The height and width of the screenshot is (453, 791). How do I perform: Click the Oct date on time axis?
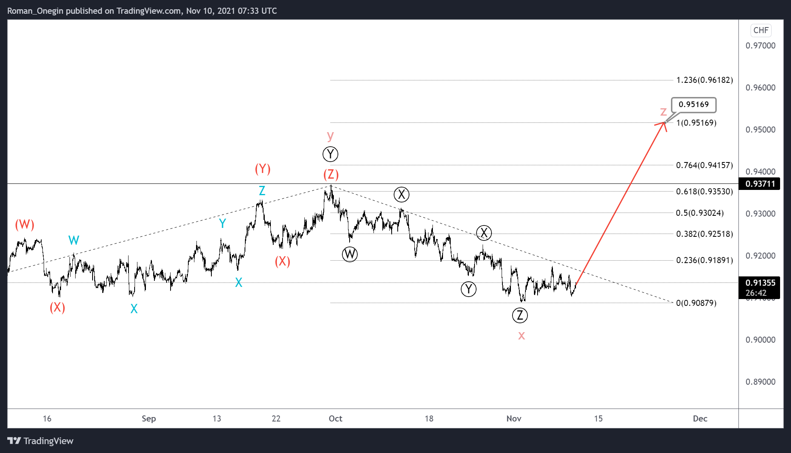(x=335, y=419)
